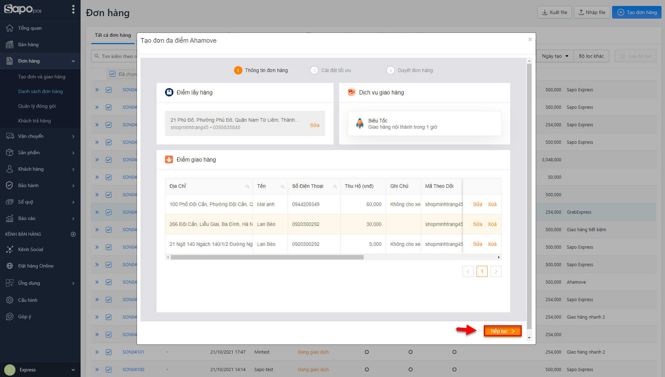The height and width of the screenshot is (377, 665).
Task: Delete the Mai anh delivery point
Action: tap(492, 204)
